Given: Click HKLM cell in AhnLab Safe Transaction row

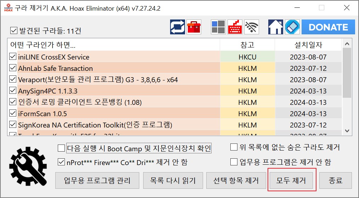Looking at the screenshot, I should tap(247, 68).
